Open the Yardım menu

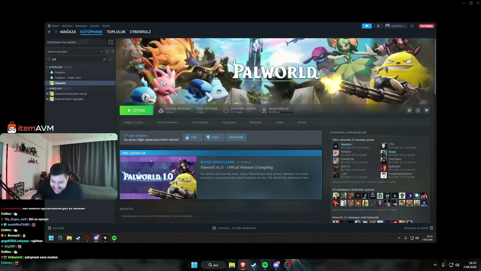click(106, 26)
